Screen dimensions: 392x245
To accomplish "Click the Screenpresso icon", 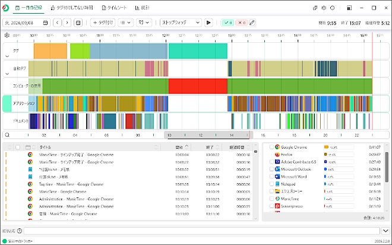I will pos(277,206).
